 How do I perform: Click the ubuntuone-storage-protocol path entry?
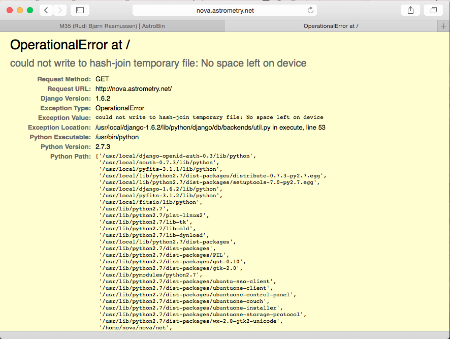[x=203, y=315]
